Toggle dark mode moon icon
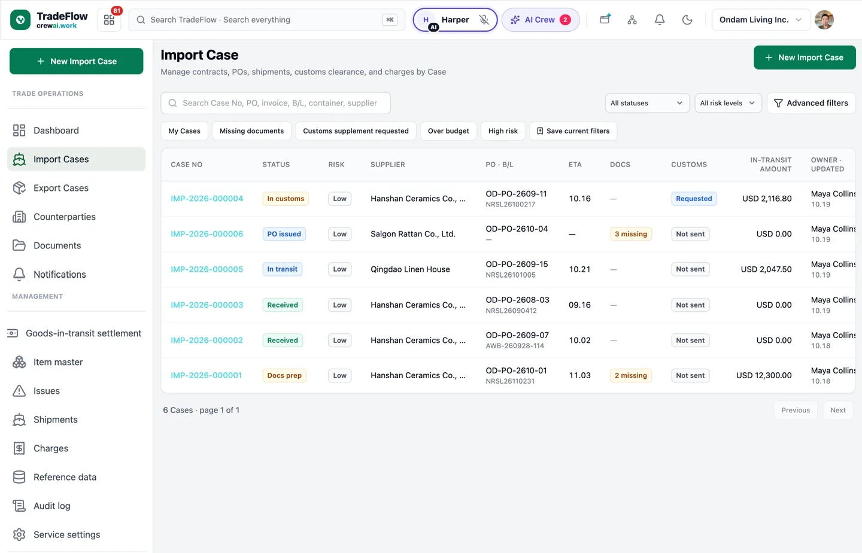The width and height of the screenshot is (862, 553). coord(687,20)
